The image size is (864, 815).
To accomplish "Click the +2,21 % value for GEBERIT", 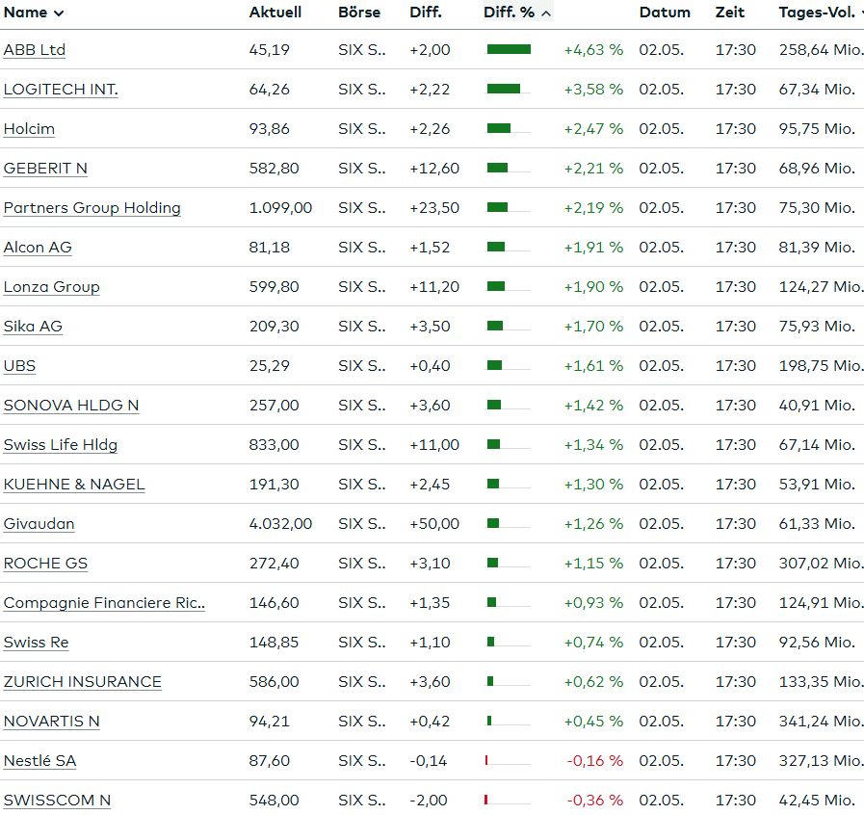I will (593, 168).
